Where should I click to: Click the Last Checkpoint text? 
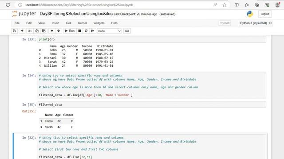tap(135, 14)
